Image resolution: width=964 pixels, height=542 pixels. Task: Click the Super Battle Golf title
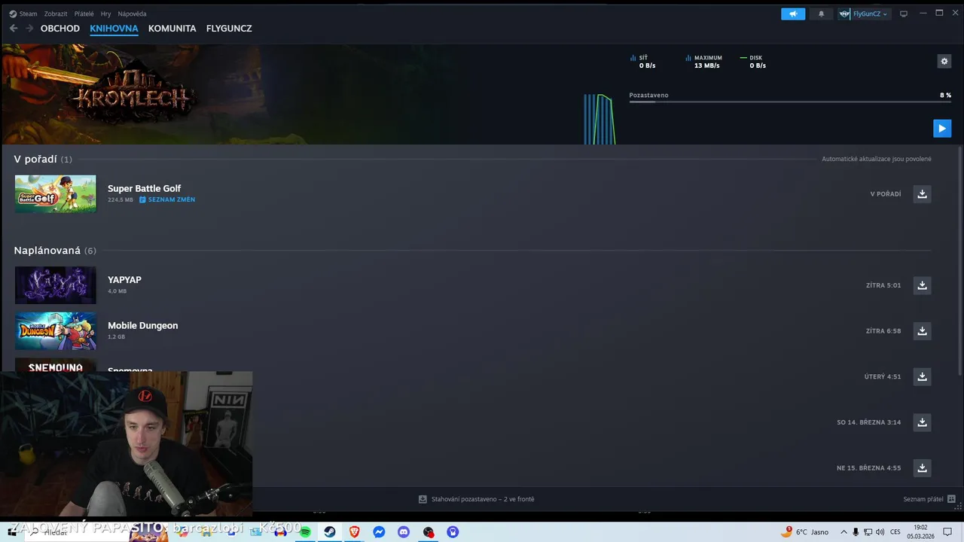point(144,188)
